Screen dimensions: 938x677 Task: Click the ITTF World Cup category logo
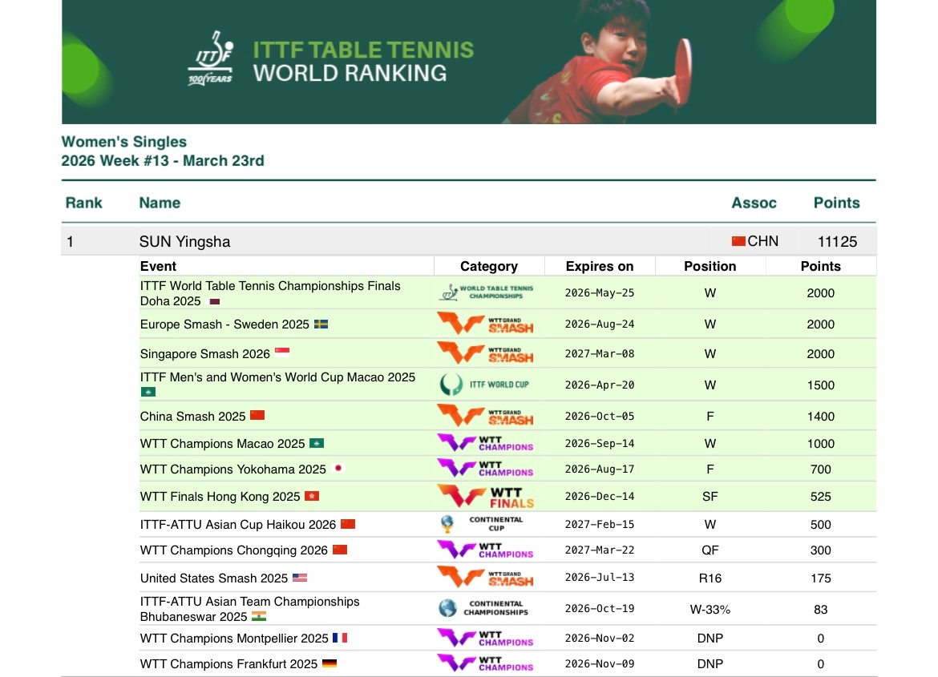point(484,384)
